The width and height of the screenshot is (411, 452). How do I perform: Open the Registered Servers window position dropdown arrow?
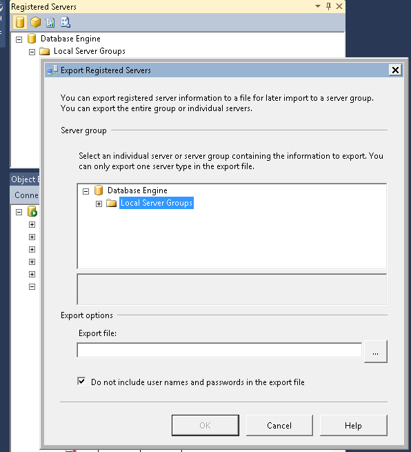318,6
